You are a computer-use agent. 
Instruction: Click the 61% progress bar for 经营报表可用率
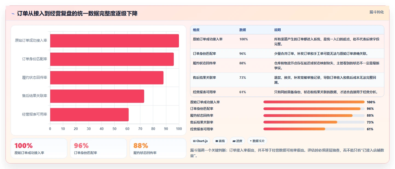tap(314, 129)
